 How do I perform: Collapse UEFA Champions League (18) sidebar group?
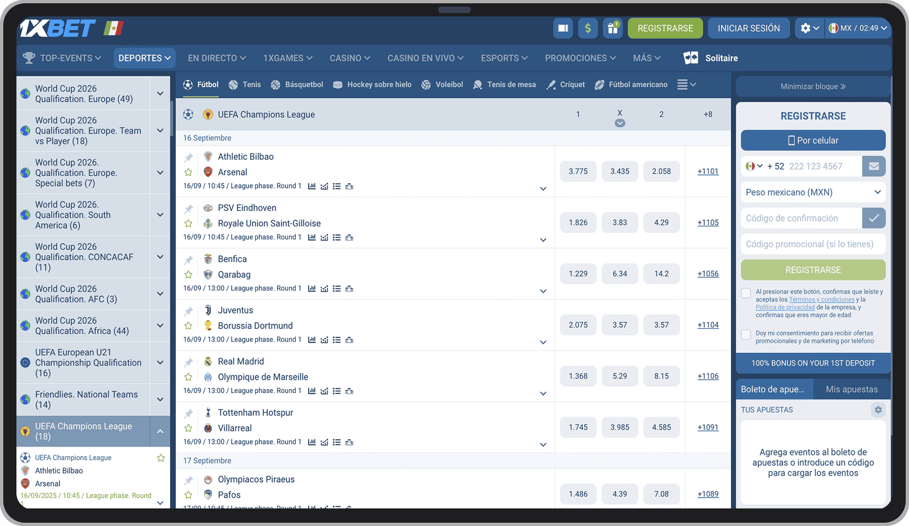click(x=160, y=431)
